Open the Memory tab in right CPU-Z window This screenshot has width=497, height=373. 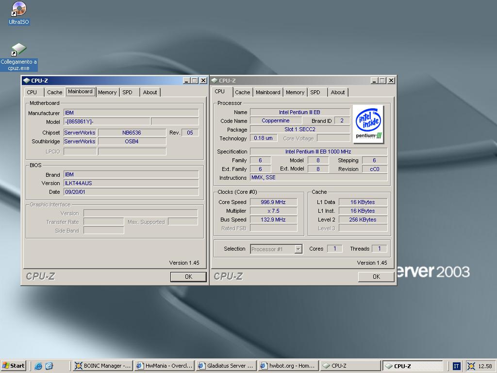[x=295, y=92]
